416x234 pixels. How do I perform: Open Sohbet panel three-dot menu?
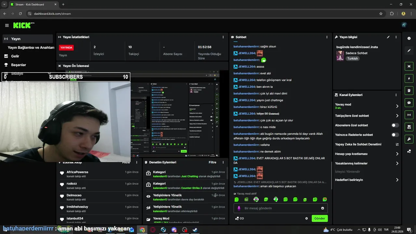pyautogui.click(x=327, y=37)
